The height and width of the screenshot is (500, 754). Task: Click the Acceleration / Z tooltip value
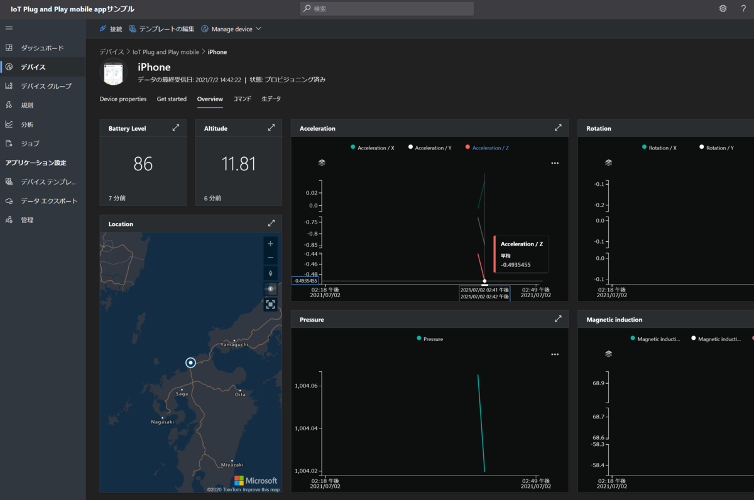pos(515,264)
